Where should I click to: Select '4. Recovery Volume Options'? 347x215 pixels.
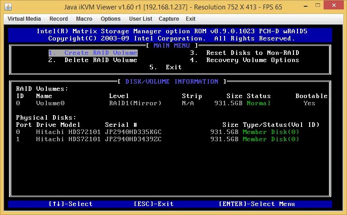point(244,60)
